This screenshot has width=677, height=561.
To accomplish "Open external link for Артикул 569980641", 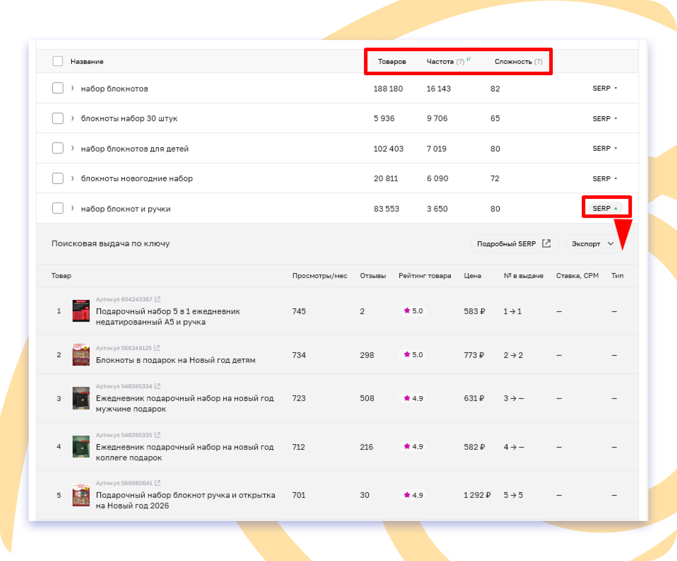I will 157,483.
